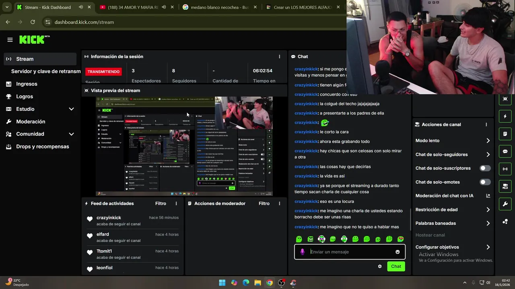This screenshot has height=289, width=515.
Task: Switch to LOS MEJORES ALFAJORES tab
Action: pos(303,7)
